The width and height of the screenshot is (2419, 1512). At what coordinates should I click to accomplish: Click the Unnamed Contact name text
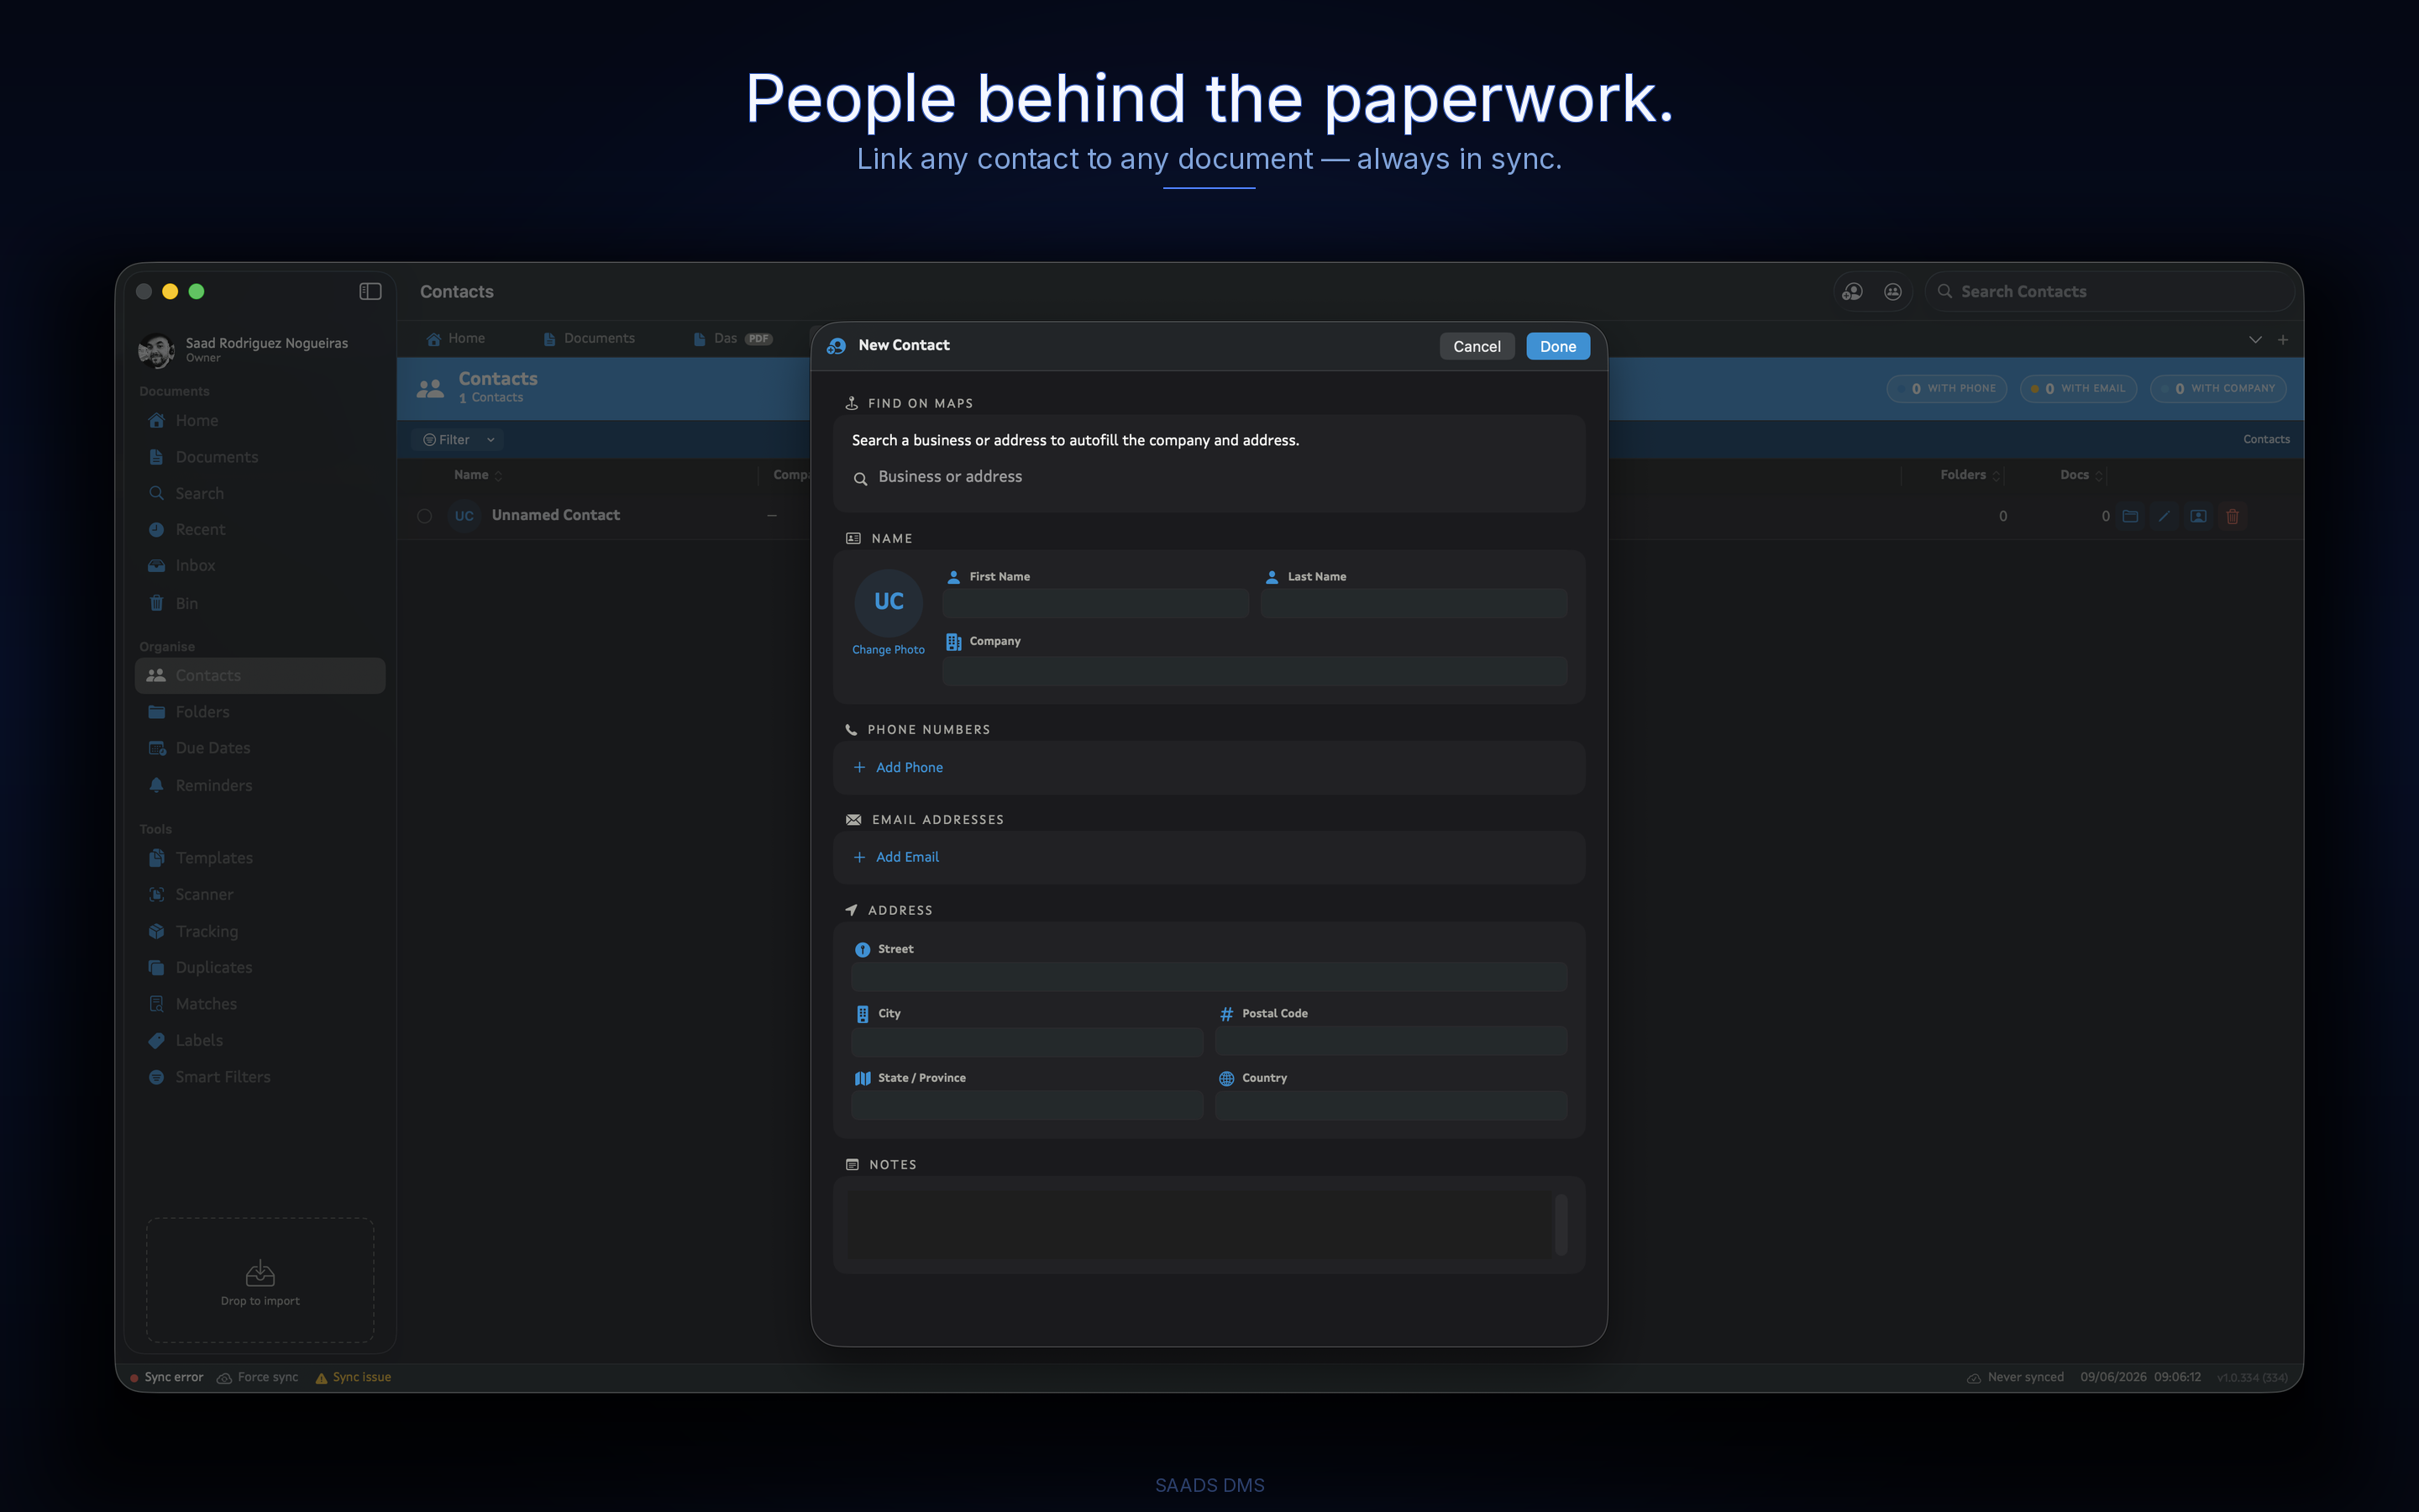556,515
